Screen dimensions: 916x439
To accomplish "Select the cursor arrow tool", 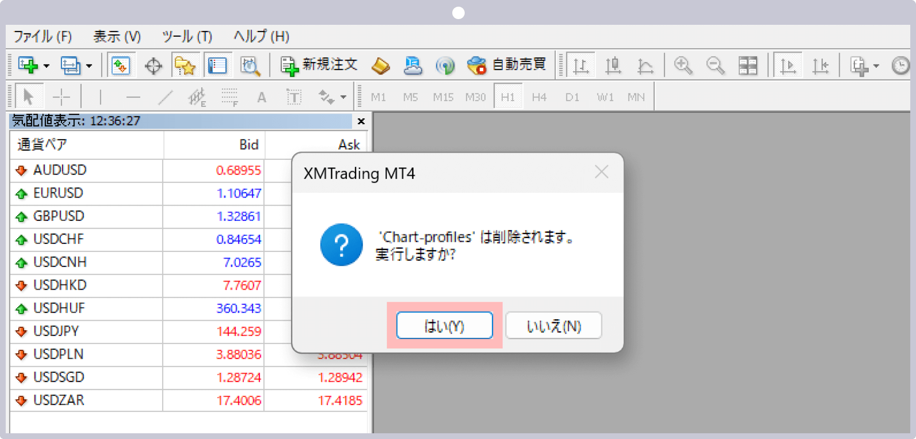I will (29, 97).
